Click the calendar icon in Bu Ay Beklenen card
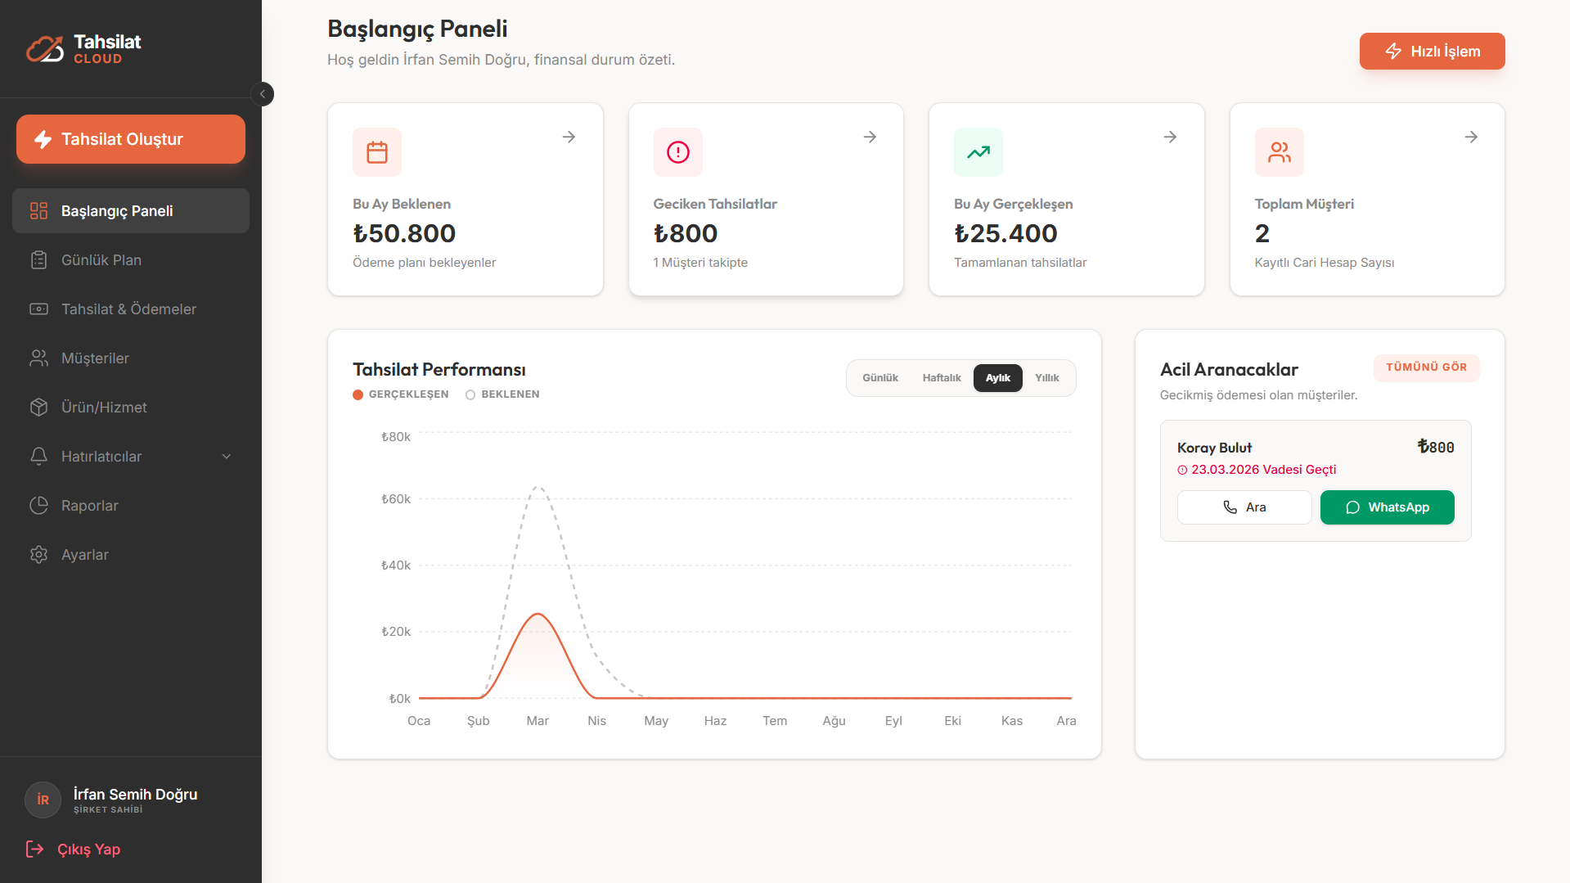The image size is (1570, 883). point(377,152)
